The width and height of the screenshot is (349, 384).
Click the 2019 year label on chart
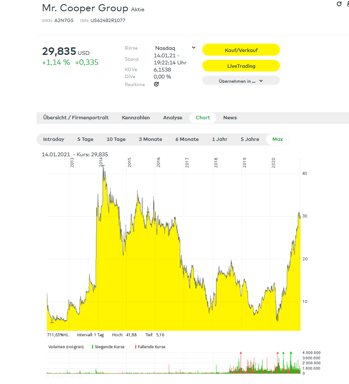244,162
